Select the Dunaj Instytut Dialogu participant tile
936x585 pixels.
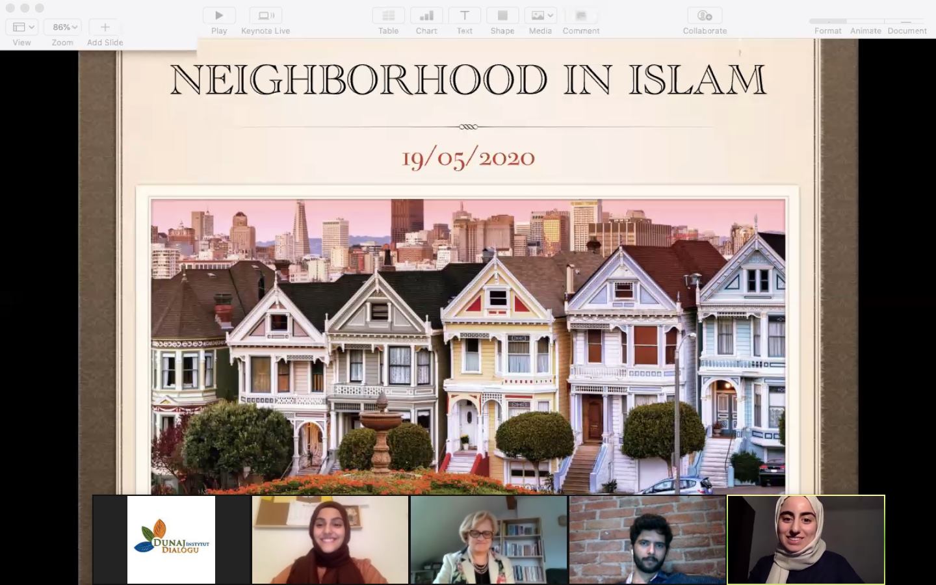tap(172, 539)
